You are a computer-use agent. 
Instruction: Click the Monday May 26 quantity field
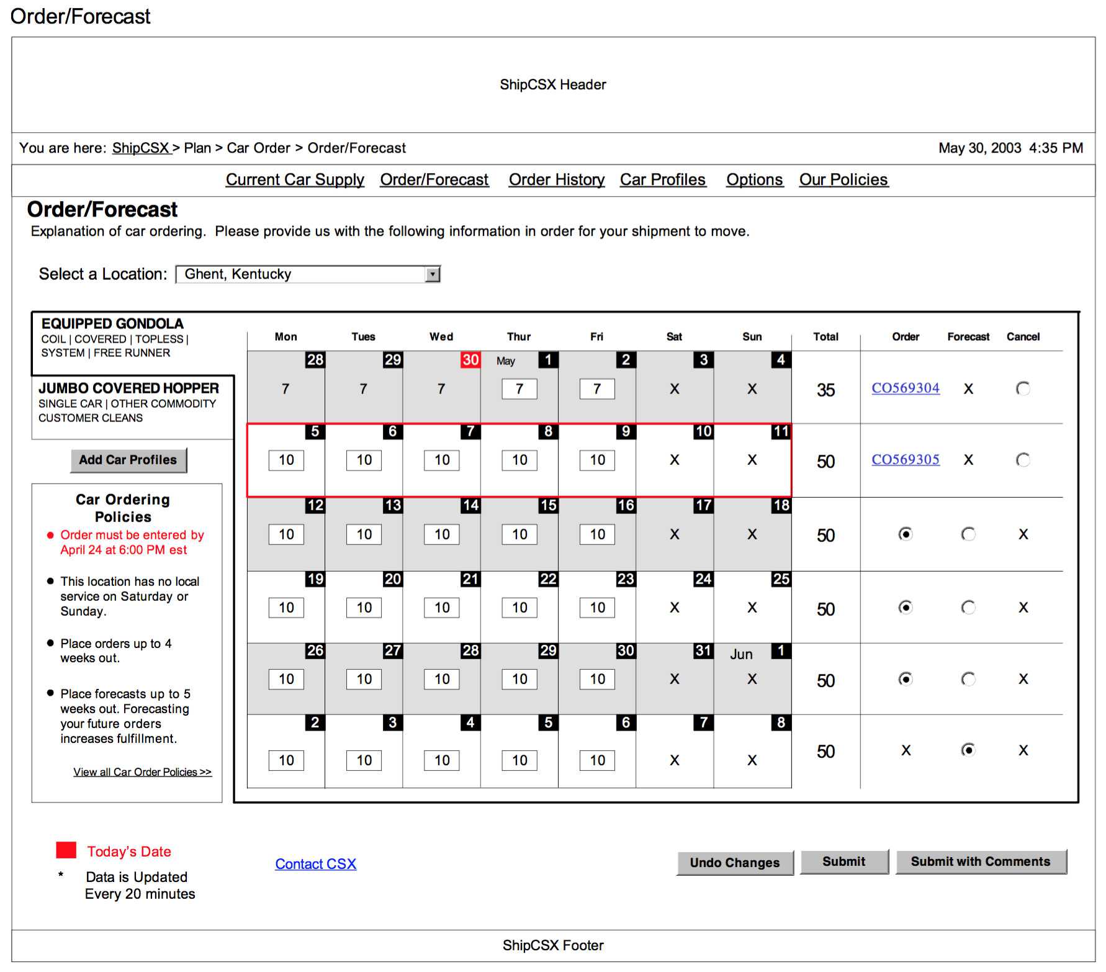(x=286, y=680)
